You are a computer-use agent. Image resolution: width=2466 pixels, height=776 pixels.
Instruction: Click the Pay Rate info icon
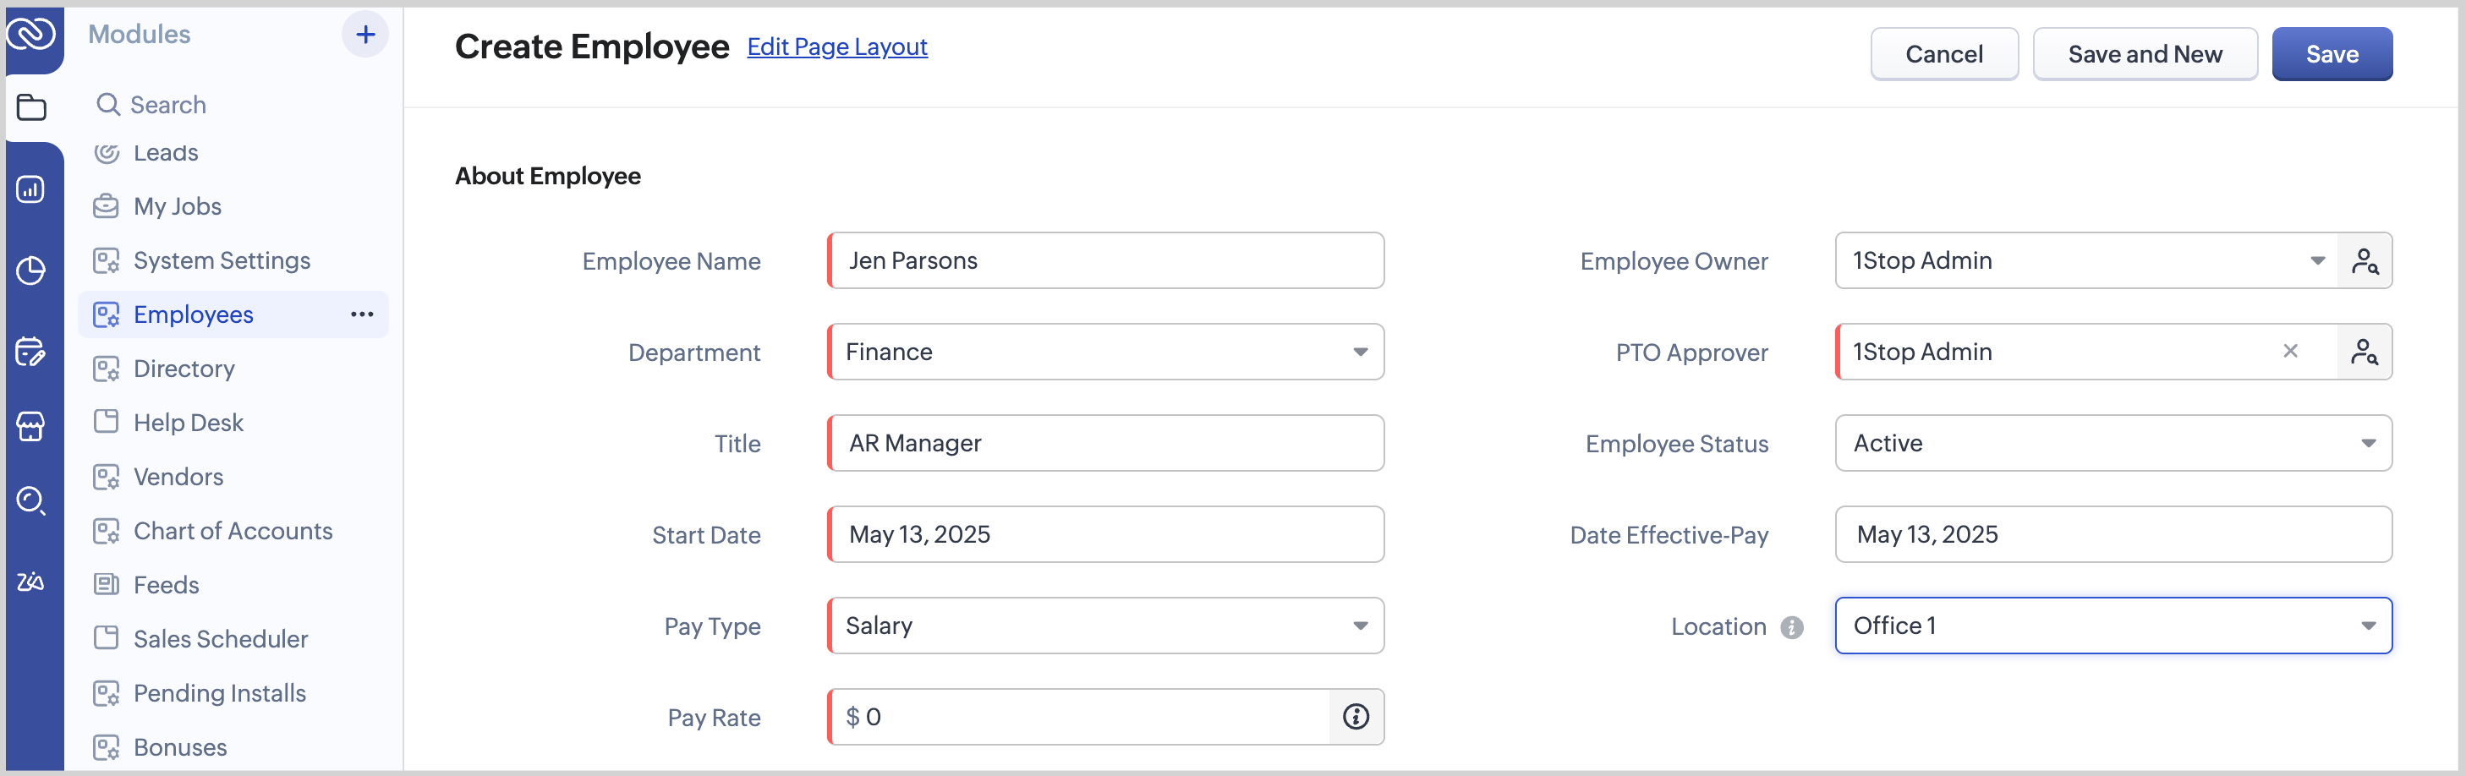coord(1356,717)
